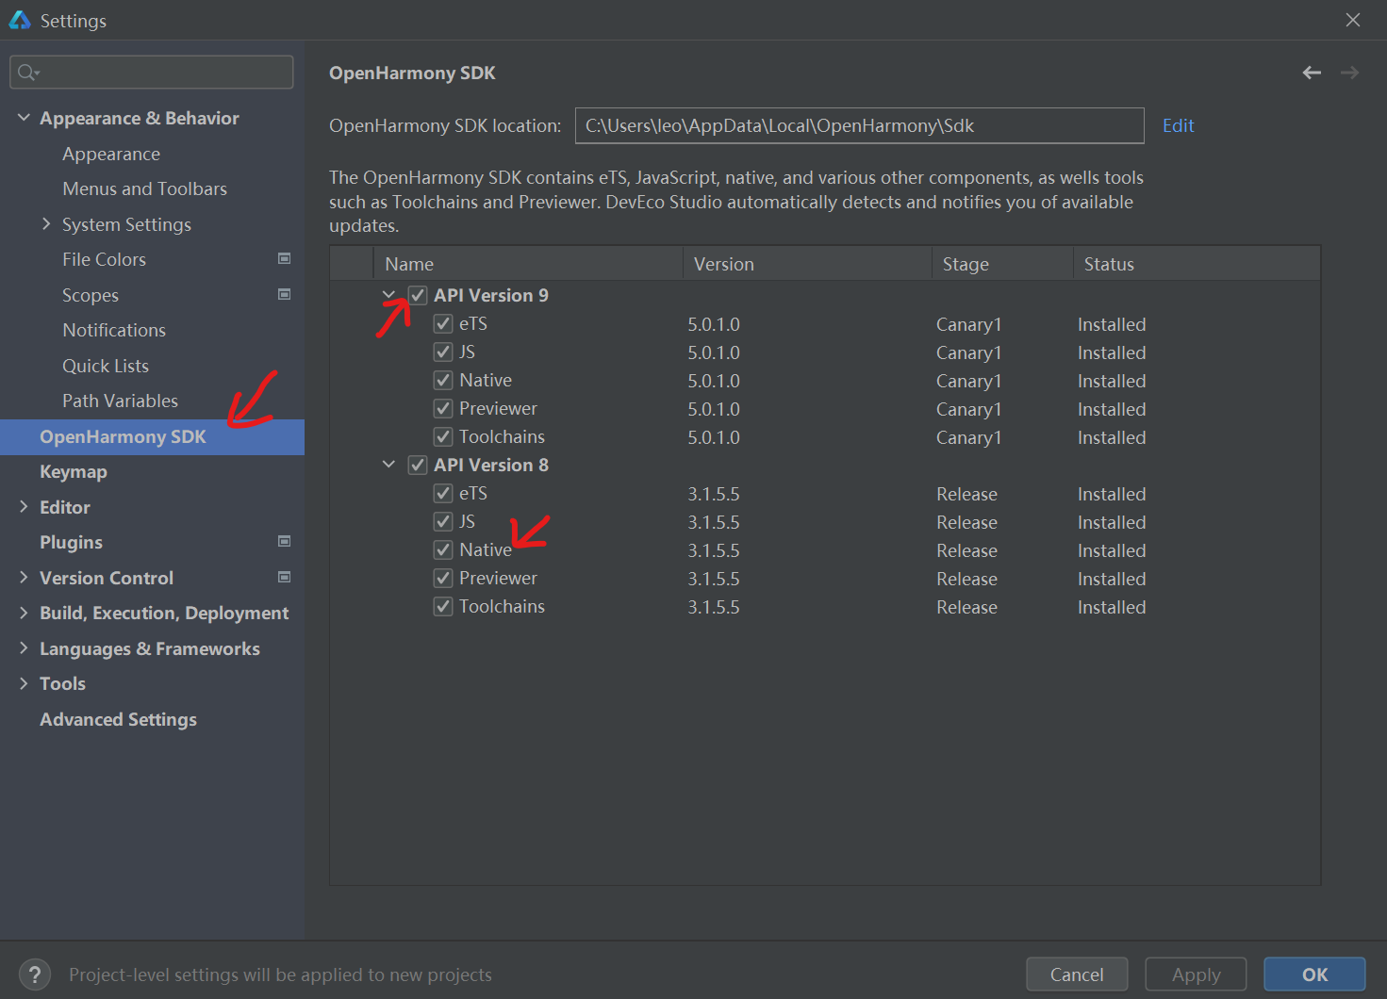Expand System Settings subtree
This screenshot has height=999, width=1387.
(46, 223)
